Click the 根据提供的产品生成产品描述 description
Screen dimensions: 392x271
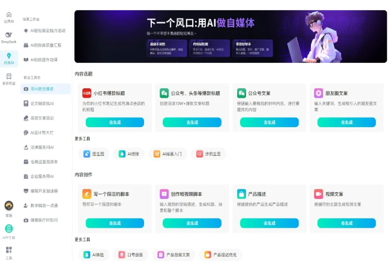pyautogui.click(x=262, y=204)
